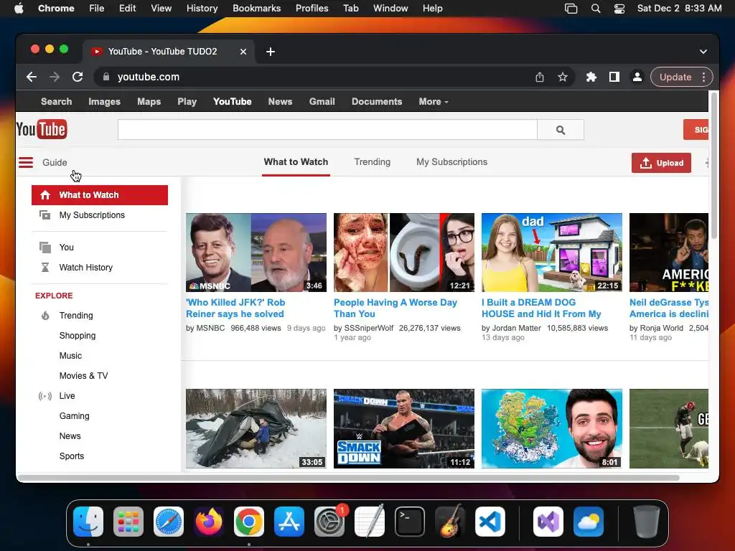Open Finder from the Dock
735x551 pixels.
[x=88, y=522]
